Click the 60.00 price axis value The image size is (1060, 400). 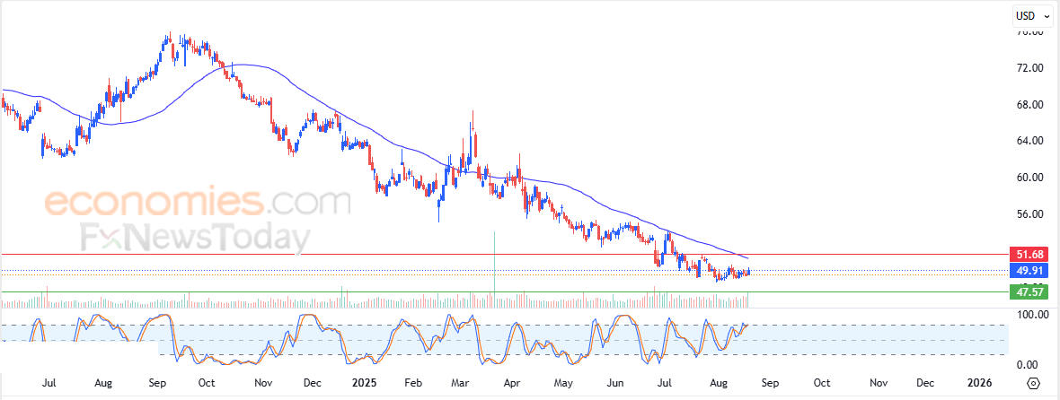coord(1031,178)
